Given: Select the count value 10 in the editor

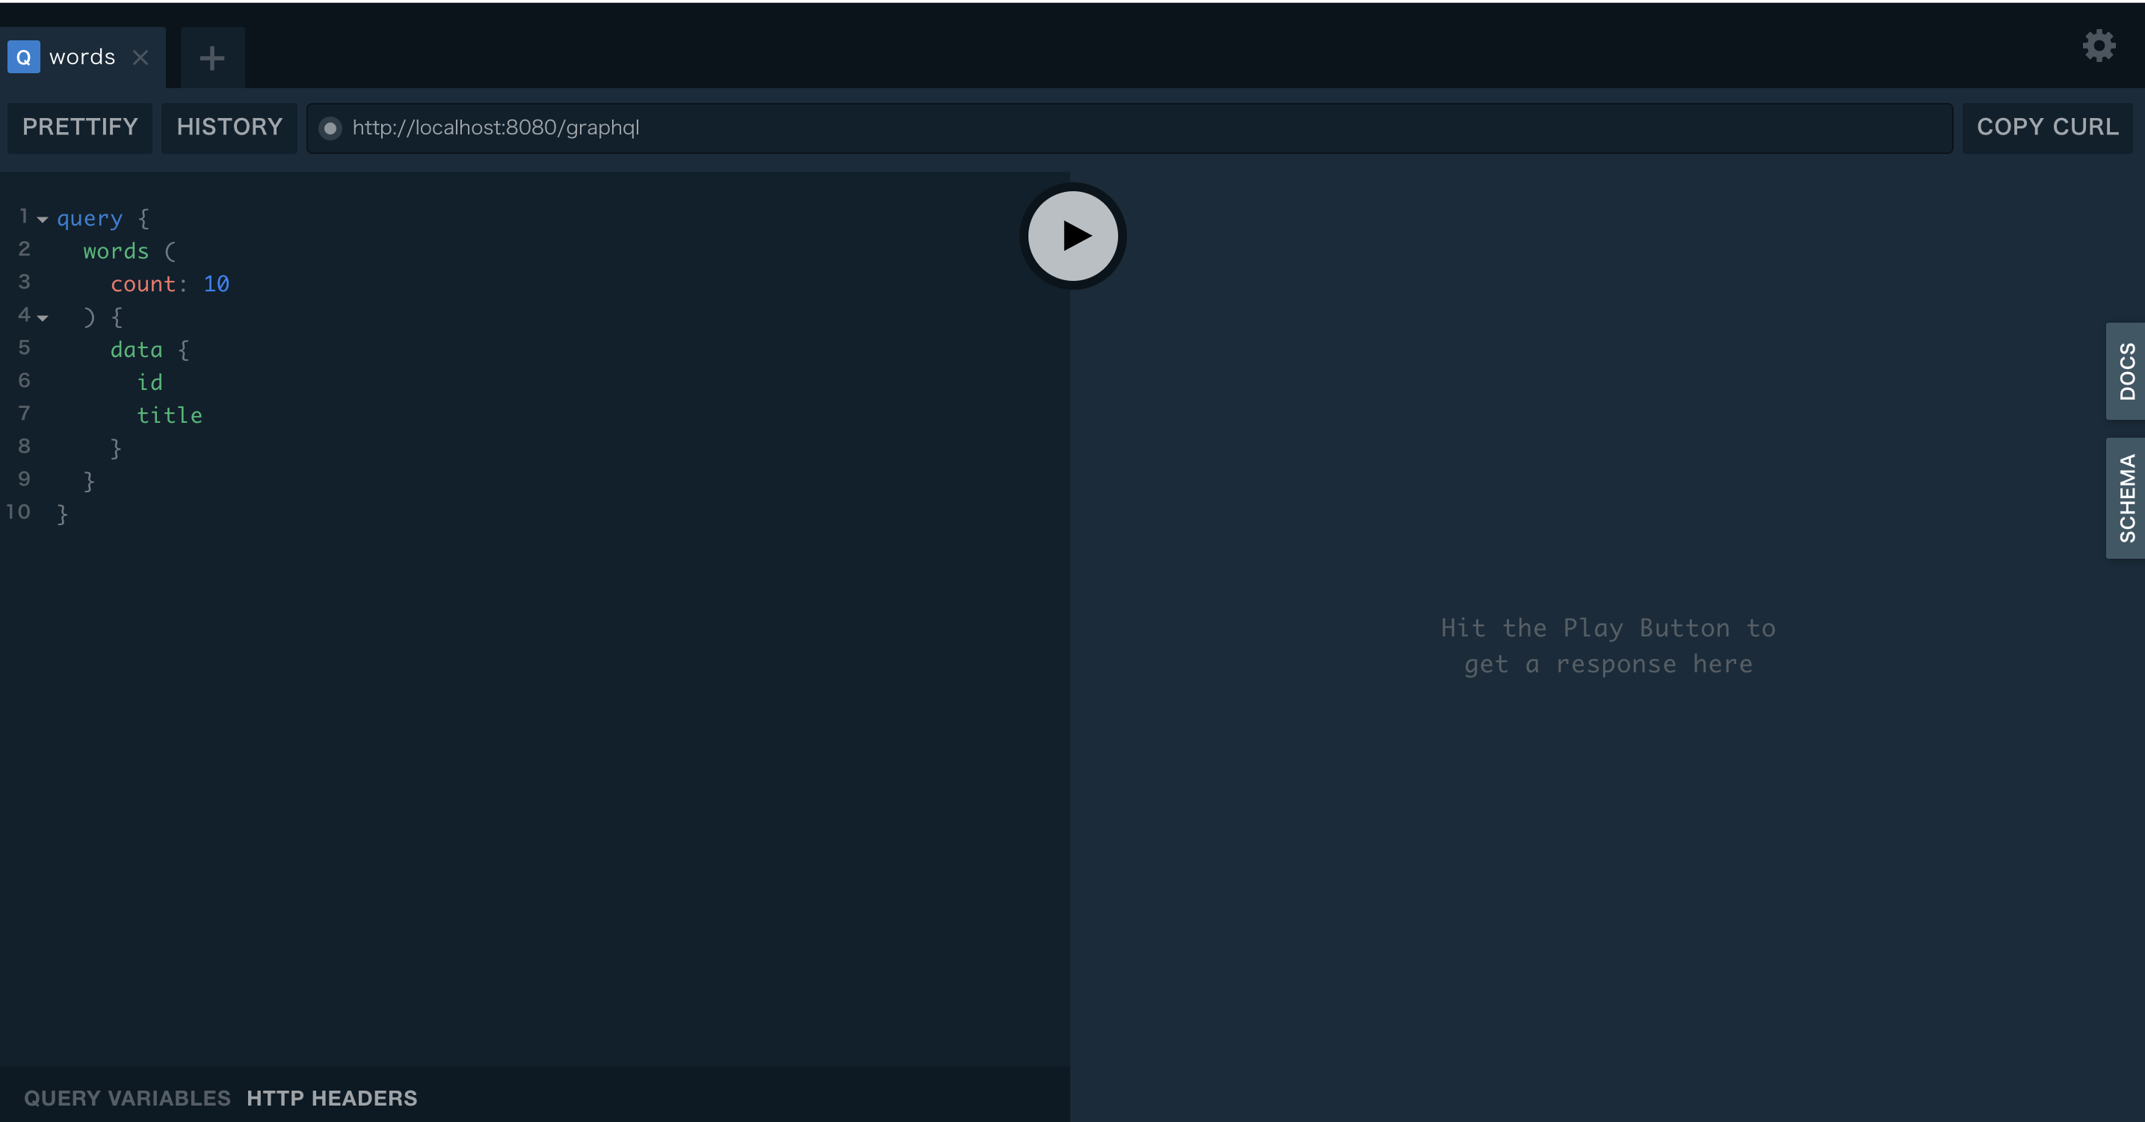Looking at the screenshot, I should tap(217, 283).
